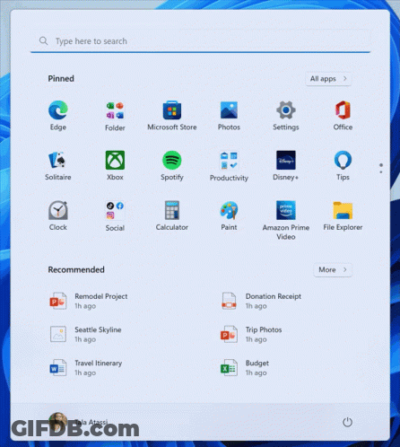Open the Social apps folder
This screenshot has width=400, height=447.
(x=115, y=216)
